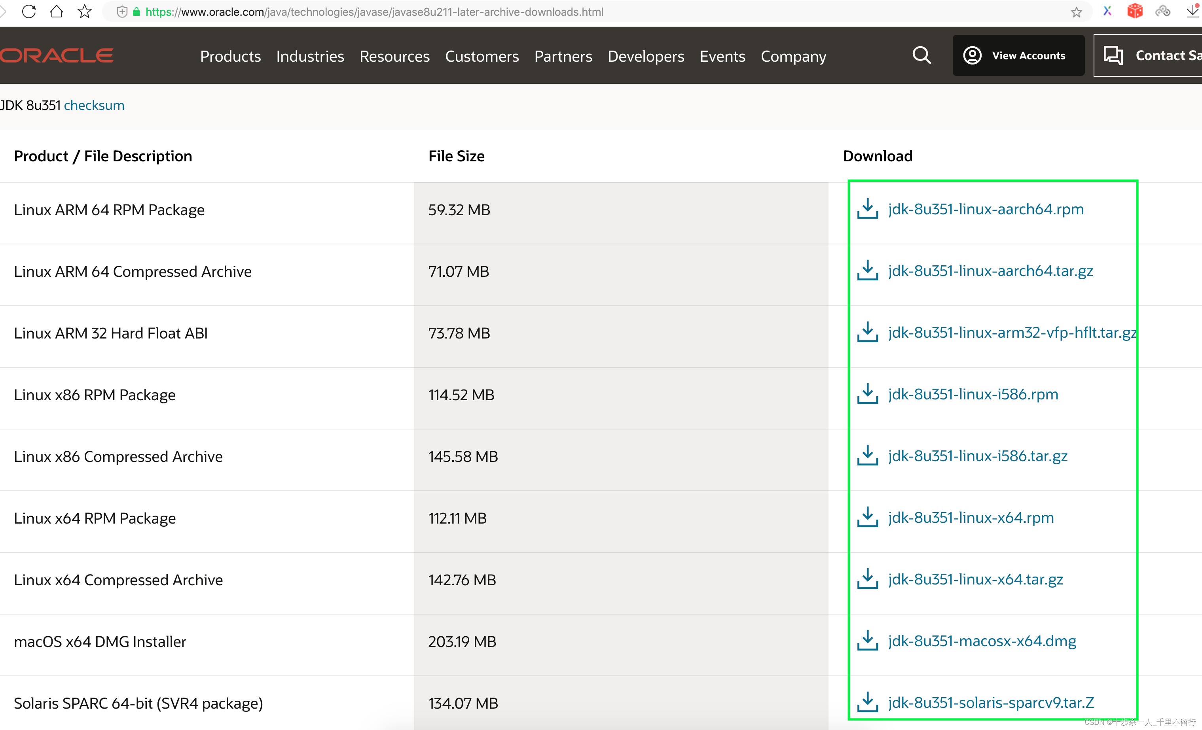Open the Products menu
This screenshot has height=730, width=1202.
point(230,56)
